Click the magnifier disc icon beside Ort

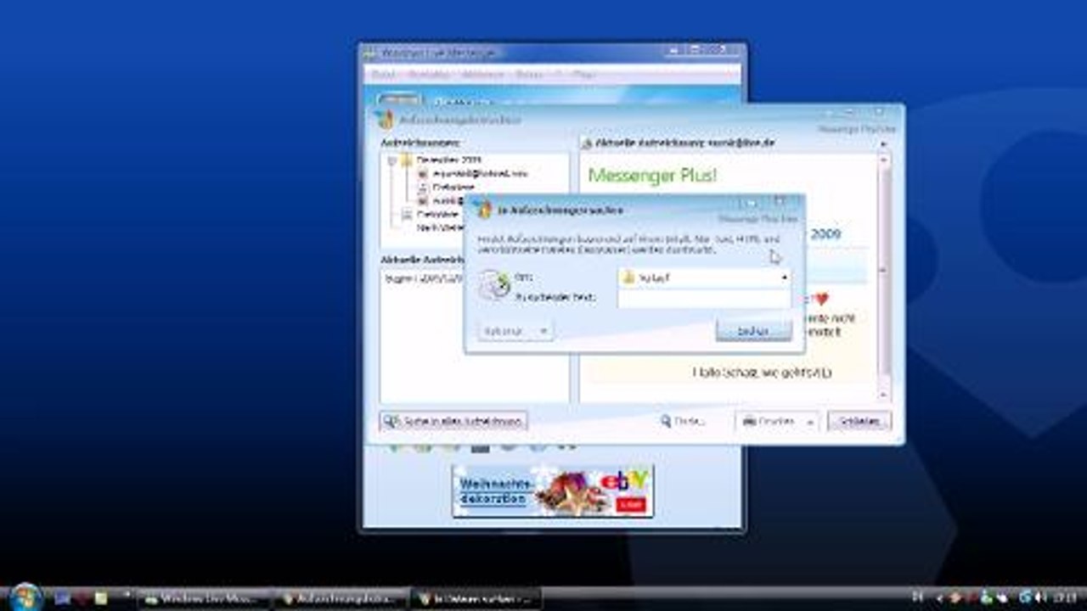point(493,285)
